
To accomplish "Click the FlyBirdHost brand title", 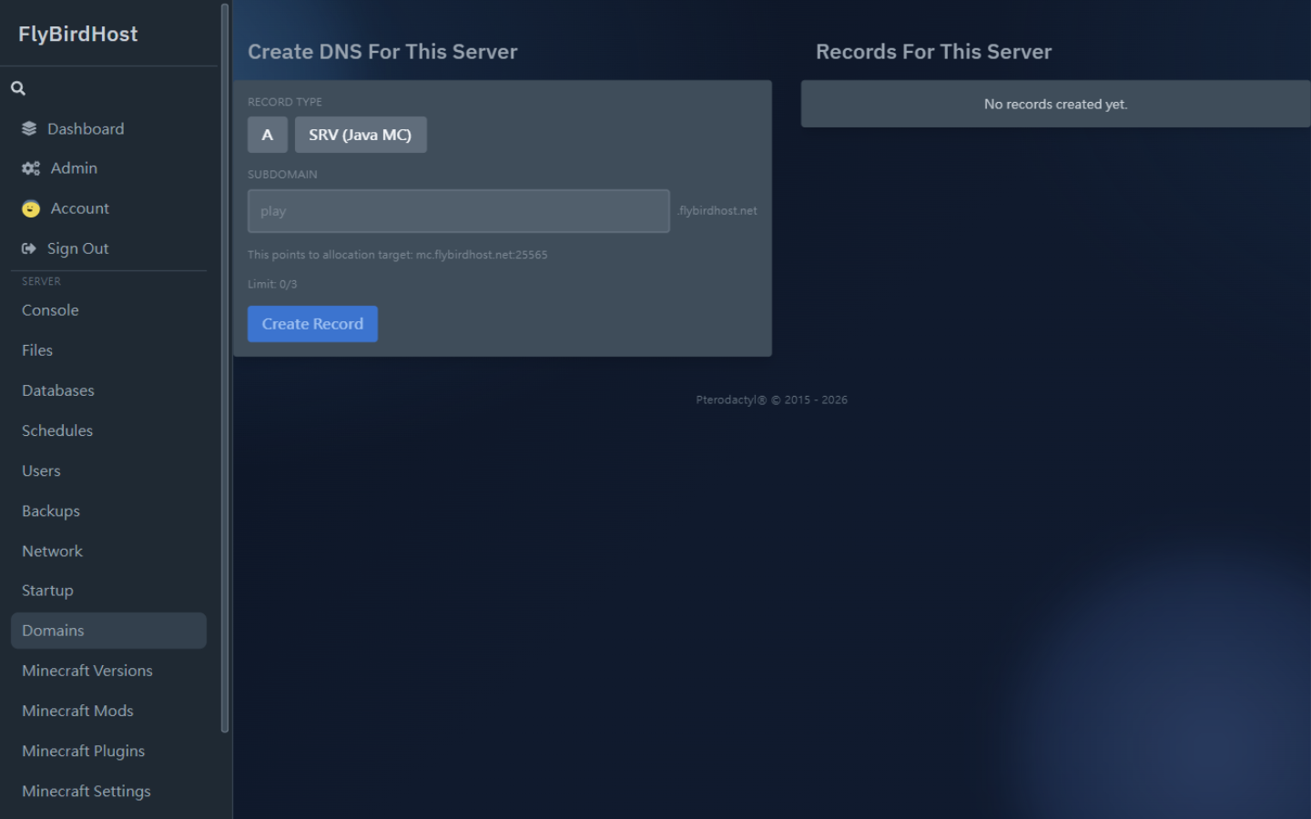I will (78, 34).
